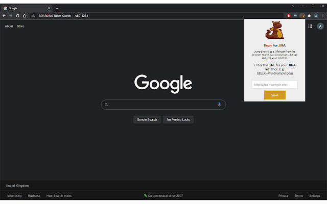Open a new tab with the plus button
This screenshot has width=327, height=204.
[57, 8]
